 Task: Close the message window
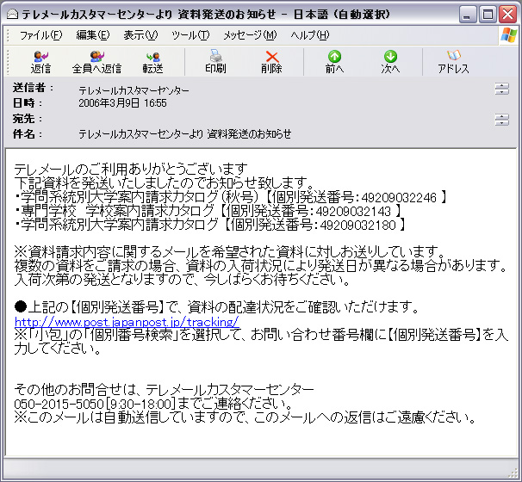[x=508, y=15]
